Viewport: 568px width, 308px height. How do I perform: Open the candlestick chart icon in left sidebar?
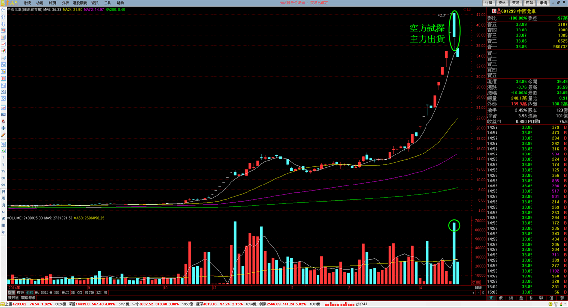(3, 51)
